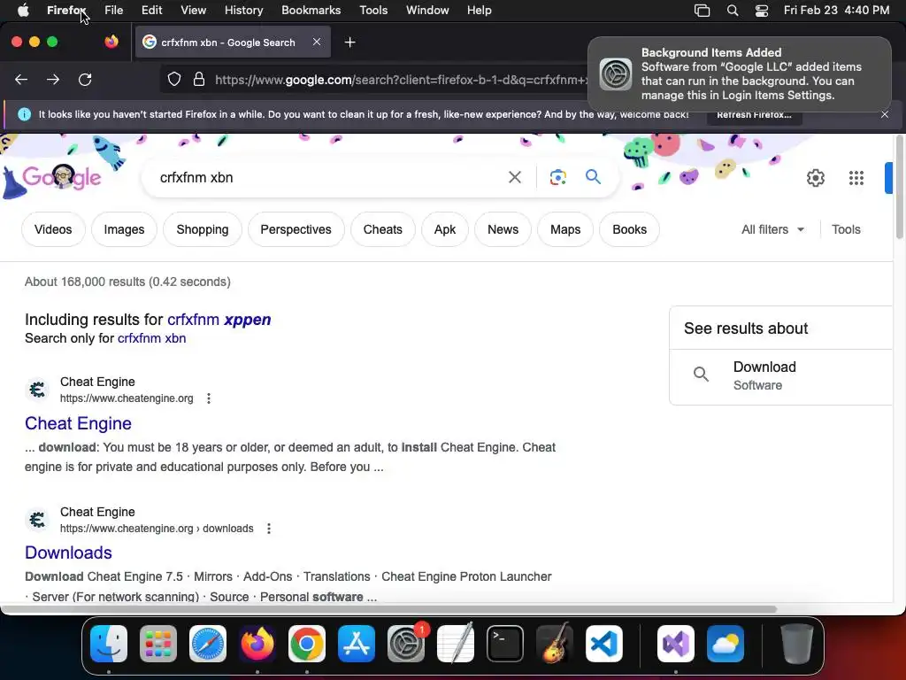Launch Safari from the Dock
The image size is (906, 680).
click(208, 644)
